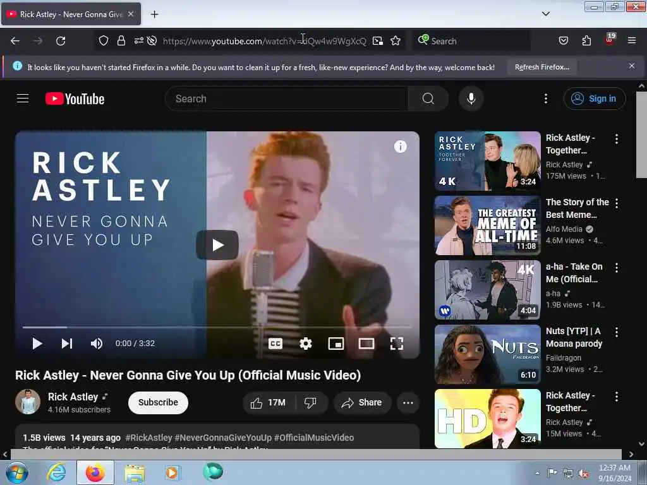This screenshot has width=647, height=485.
Task: Bookmark this page with the star icon
Action: (396, 41)
